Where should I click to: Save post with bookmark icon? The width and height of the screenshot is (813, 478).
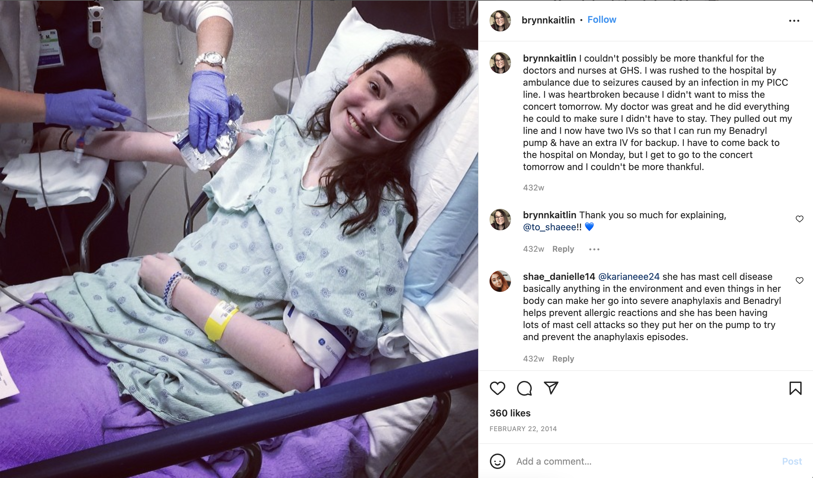tap(795, 388)
